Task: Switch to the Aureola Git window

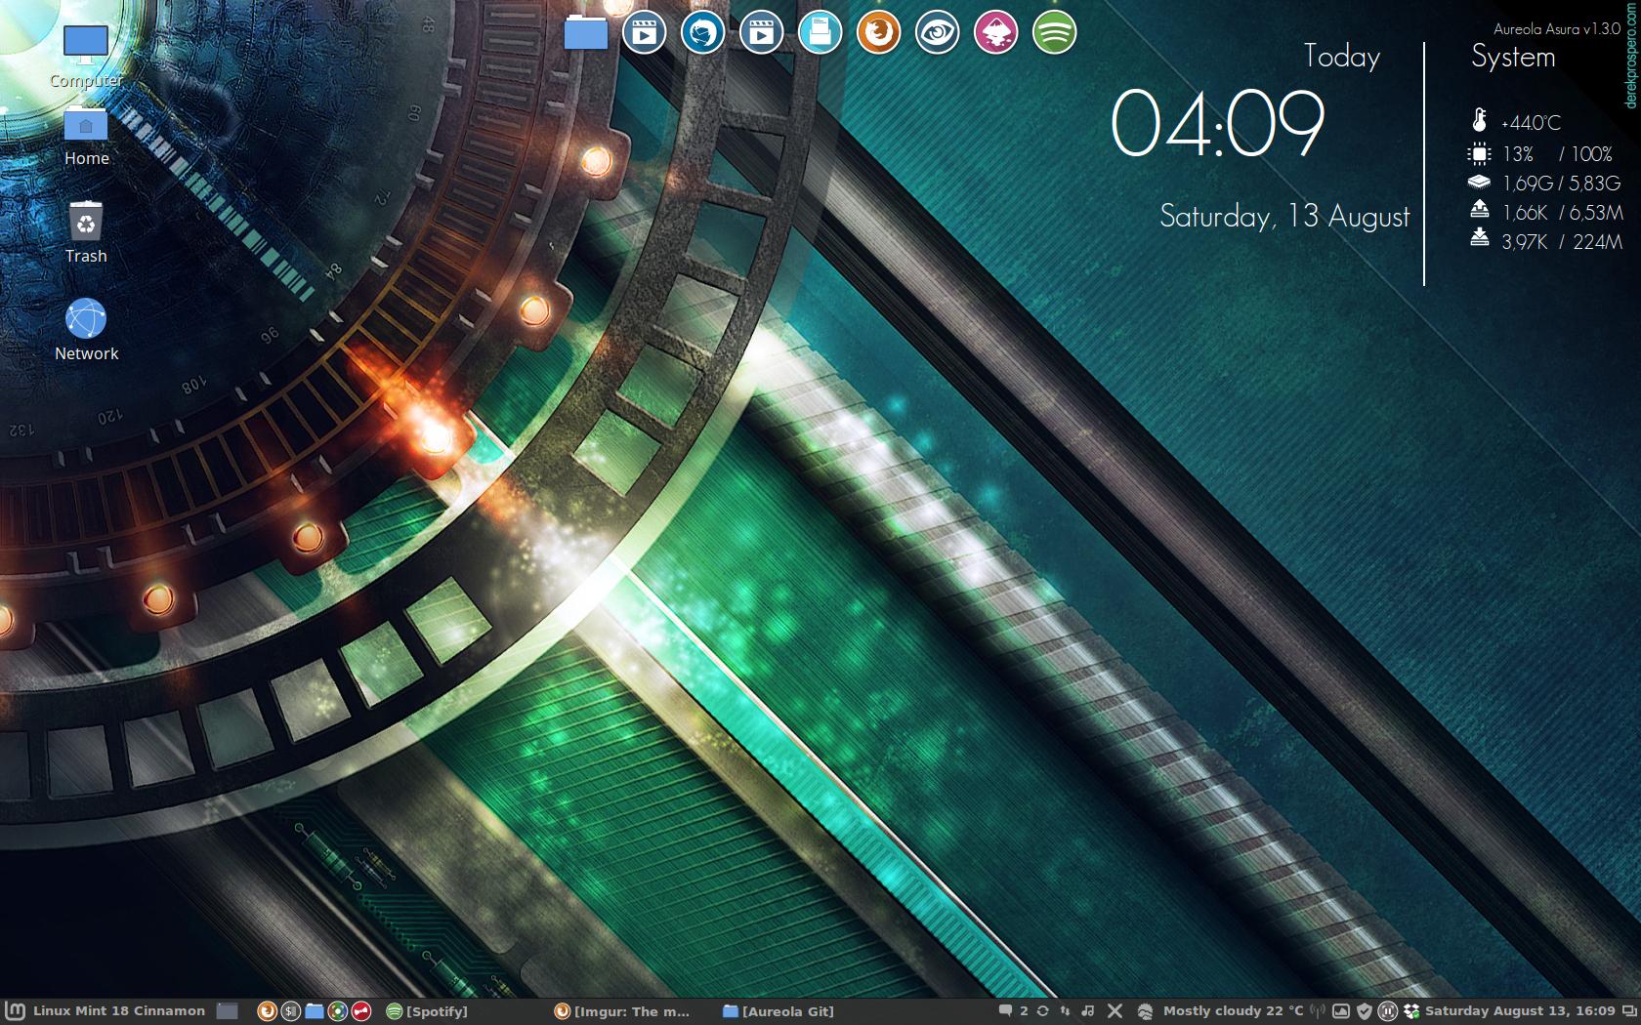Action: [x=778, y=1011]
